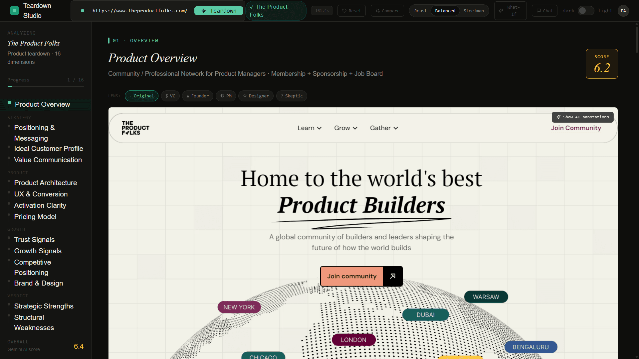The height and width of the screenshot is (359, 639).
Task: Click the NEW YORK city tag
Action: pyautogui.click(x=239, y=307)
